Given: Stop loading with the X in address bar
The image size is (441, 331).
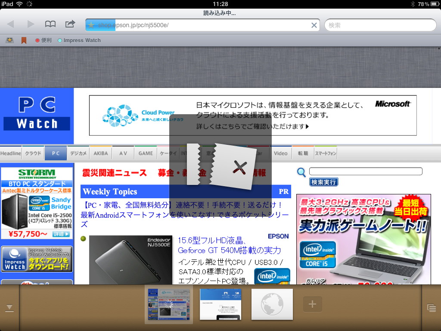Looking at the screenshot, I should 314,25.
